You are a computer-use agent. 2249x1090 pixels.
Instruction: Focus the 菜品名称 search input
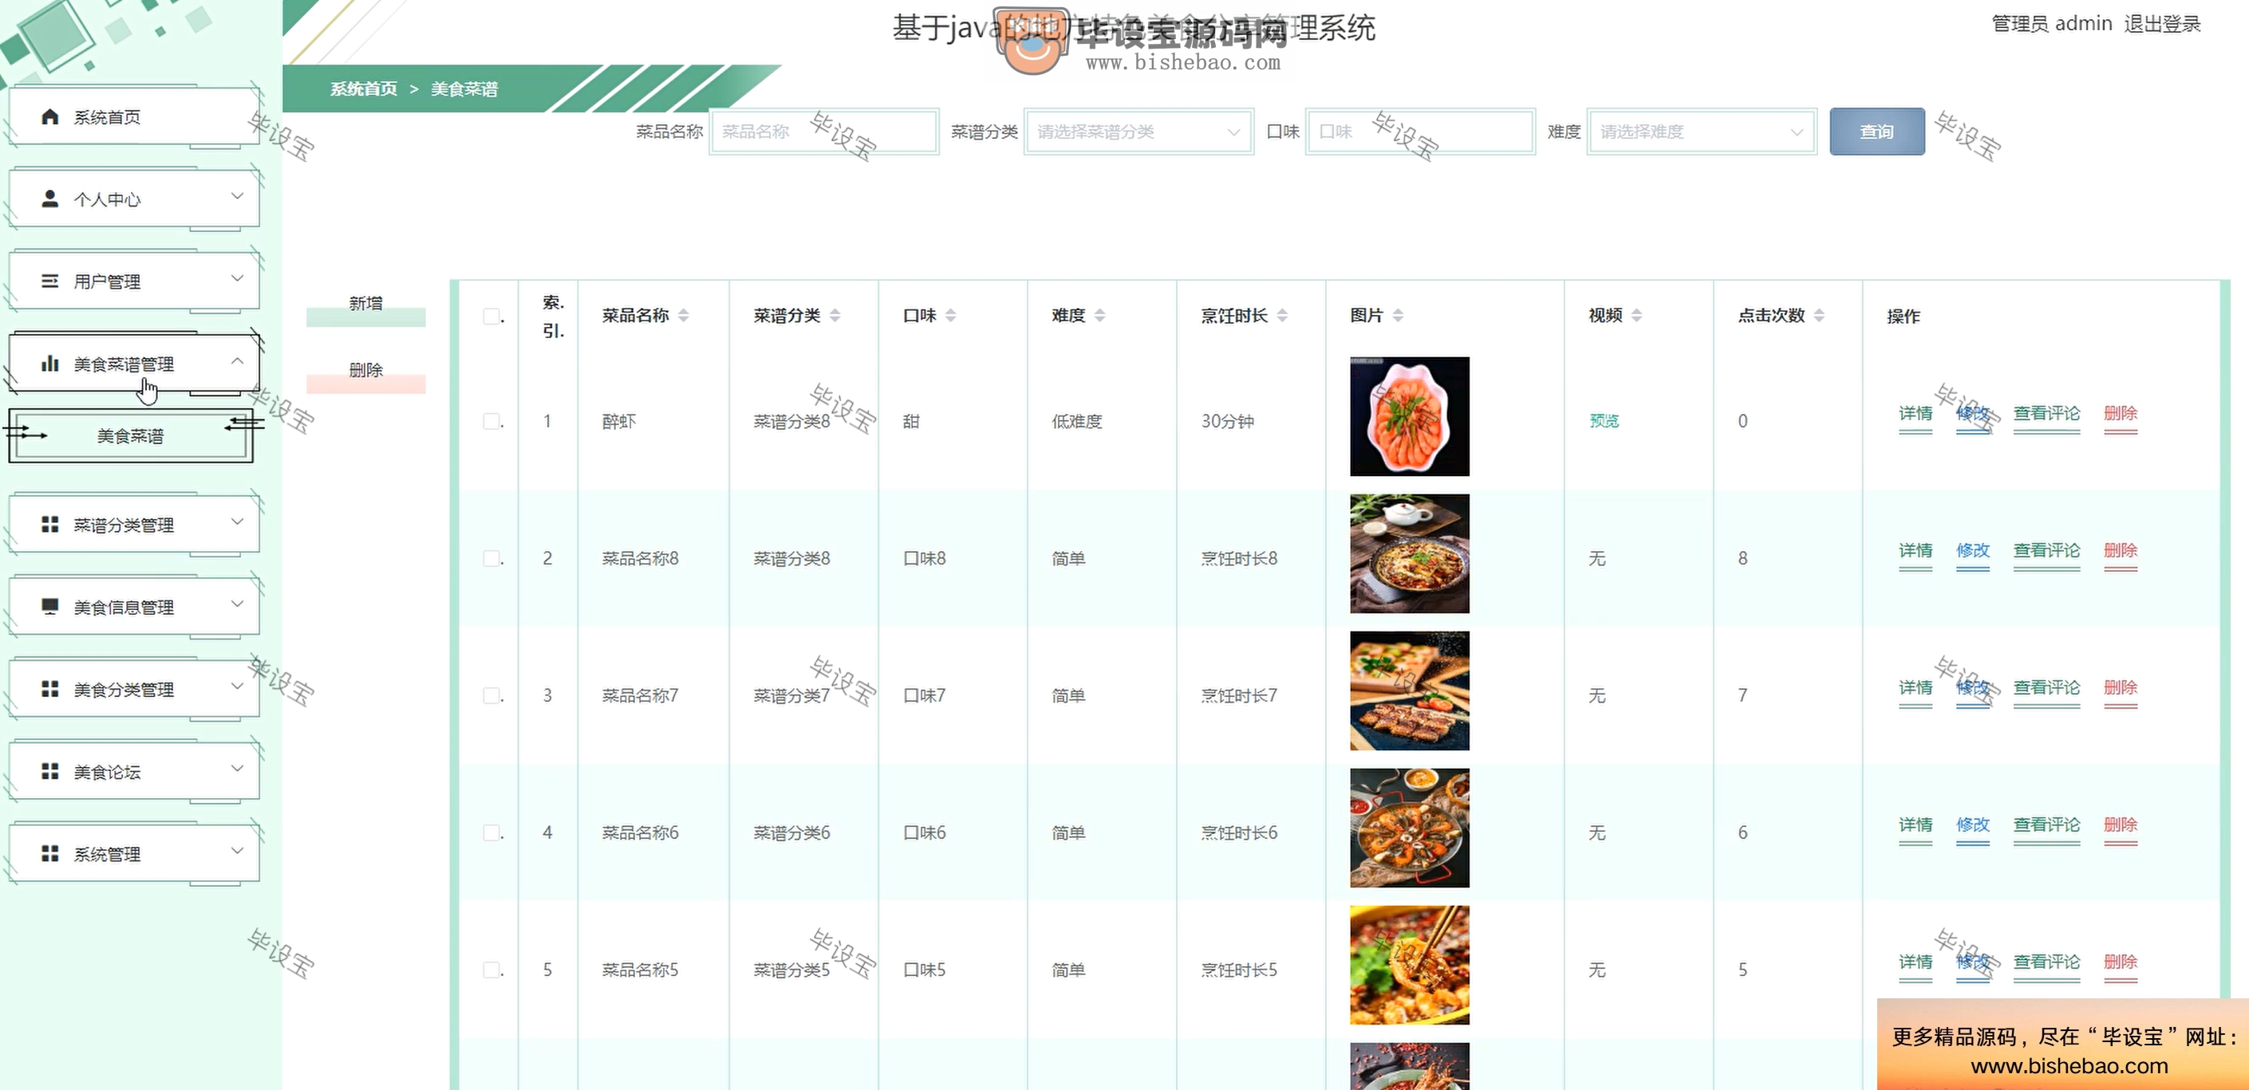tap(823, 132)
